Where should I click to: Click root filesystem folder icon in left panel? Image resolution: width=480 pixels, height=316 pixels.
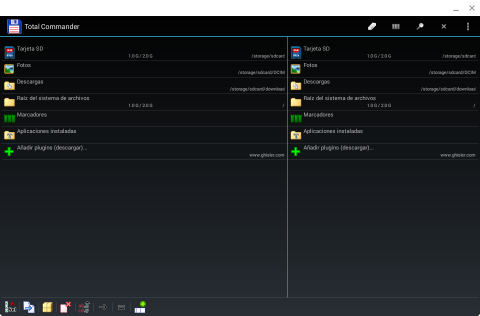(9, 102)
